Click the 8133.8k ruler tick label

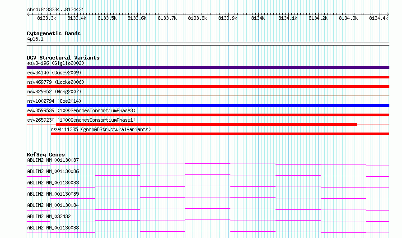click(198, 18)
